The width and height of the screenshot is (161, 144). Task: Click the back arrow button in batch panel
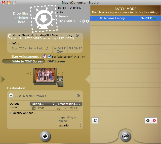[x=95, y=120]
